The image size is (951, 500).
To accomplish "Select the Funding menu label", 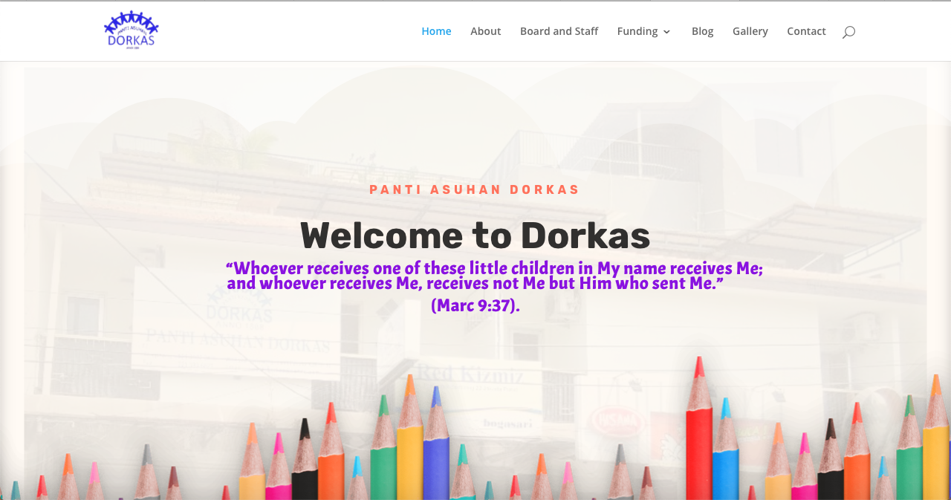I will coord(637,31).
